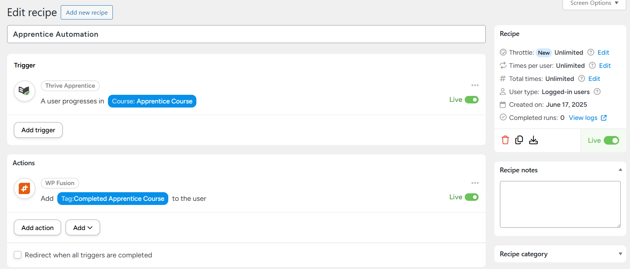Click the Total times hash icon

tap(503, 78)
